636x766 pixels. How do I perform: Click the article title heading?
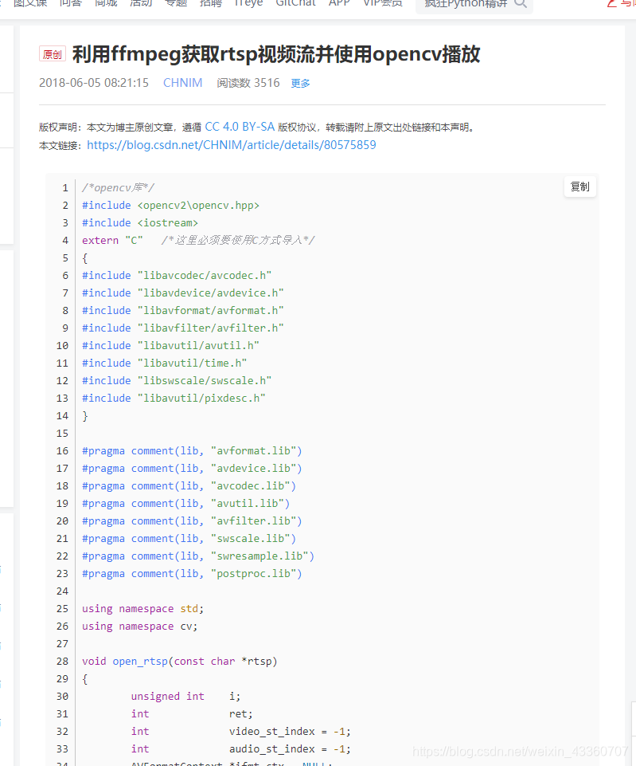click(x=276, y=53)
